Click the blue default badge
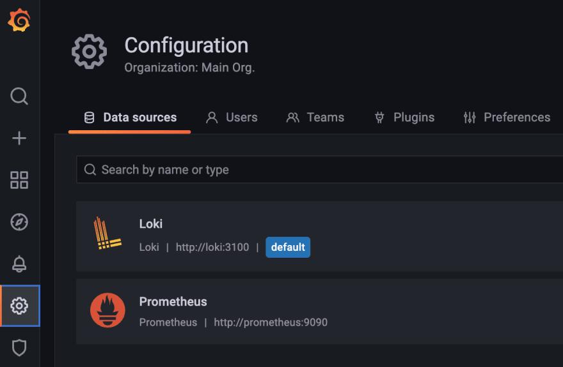The image size is (563, 367). point(288,247)
